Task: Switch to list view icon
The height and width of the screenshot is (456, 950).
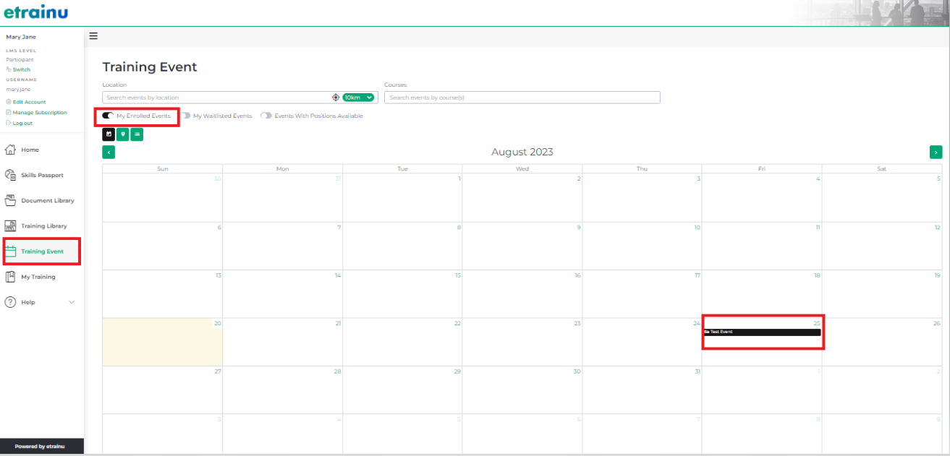Action: pos(137,134)
